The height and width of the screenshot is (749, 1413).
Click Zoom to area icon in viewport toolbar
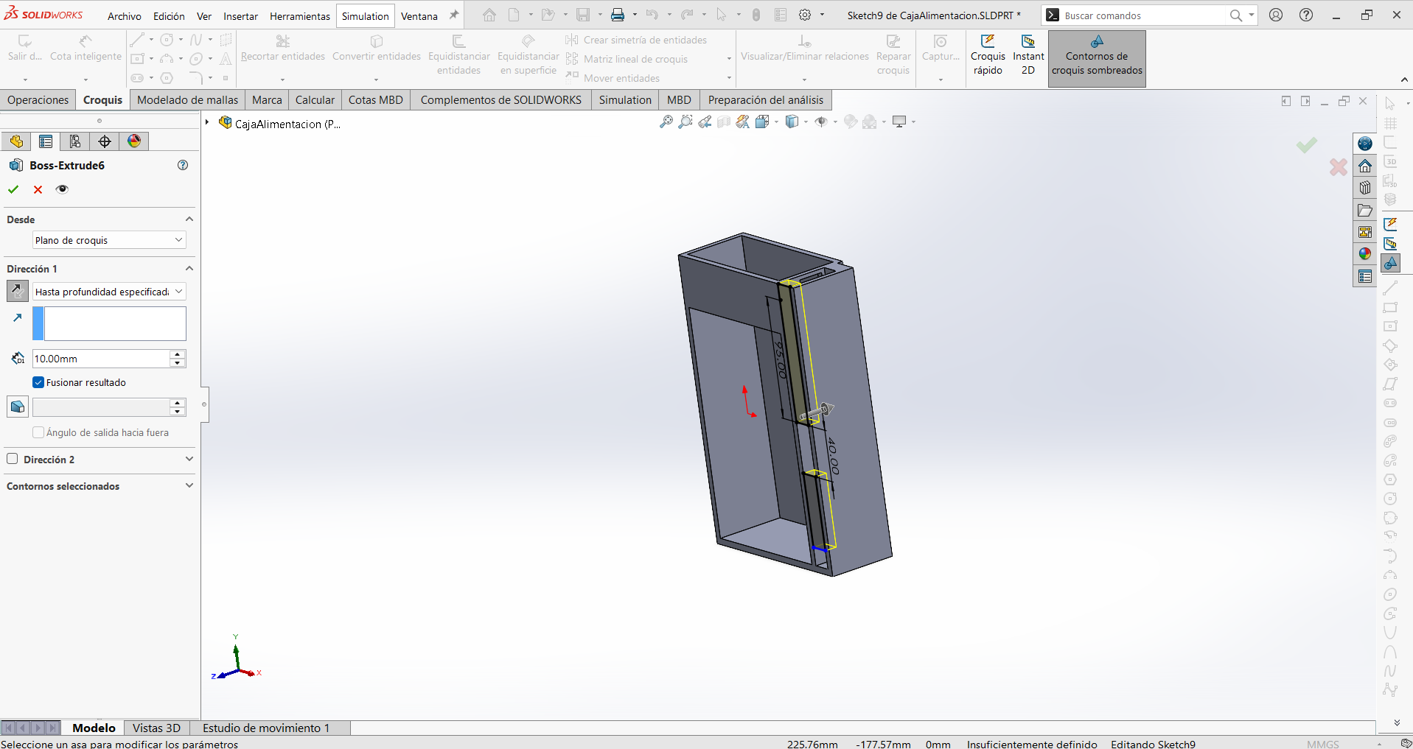coord(685,122)
